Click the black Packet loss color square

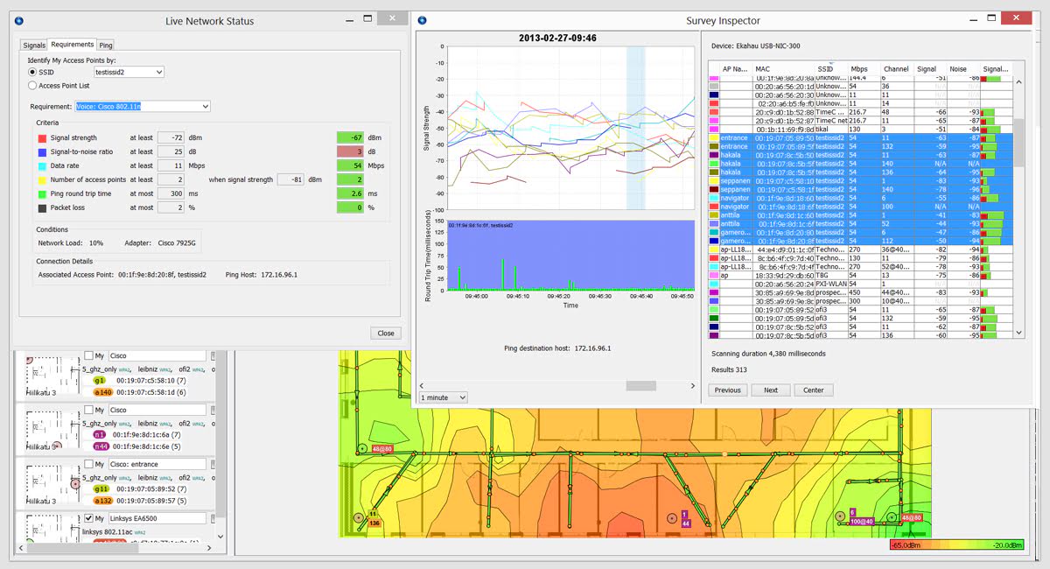point(42,207)
